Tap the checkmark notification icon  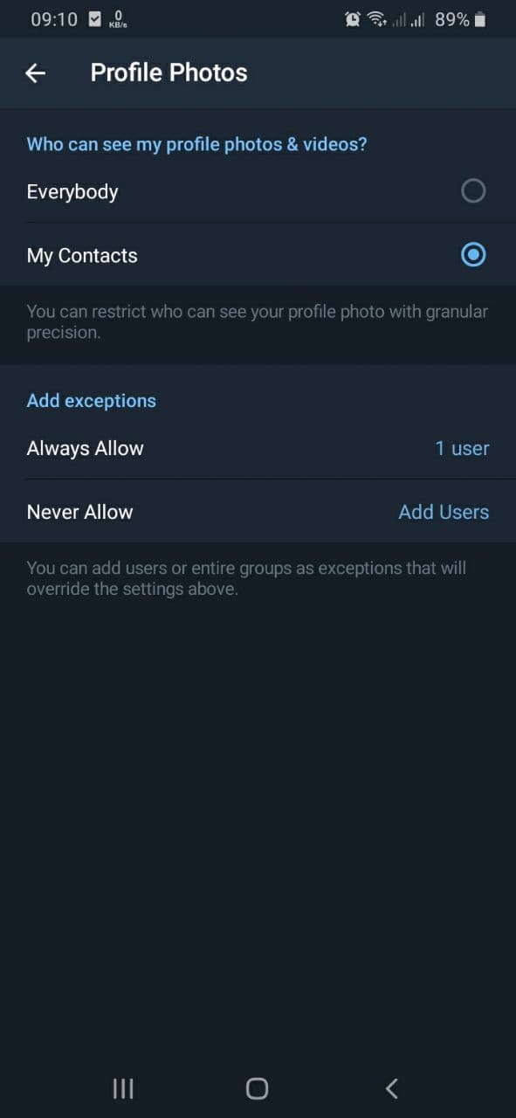[94, 19]
